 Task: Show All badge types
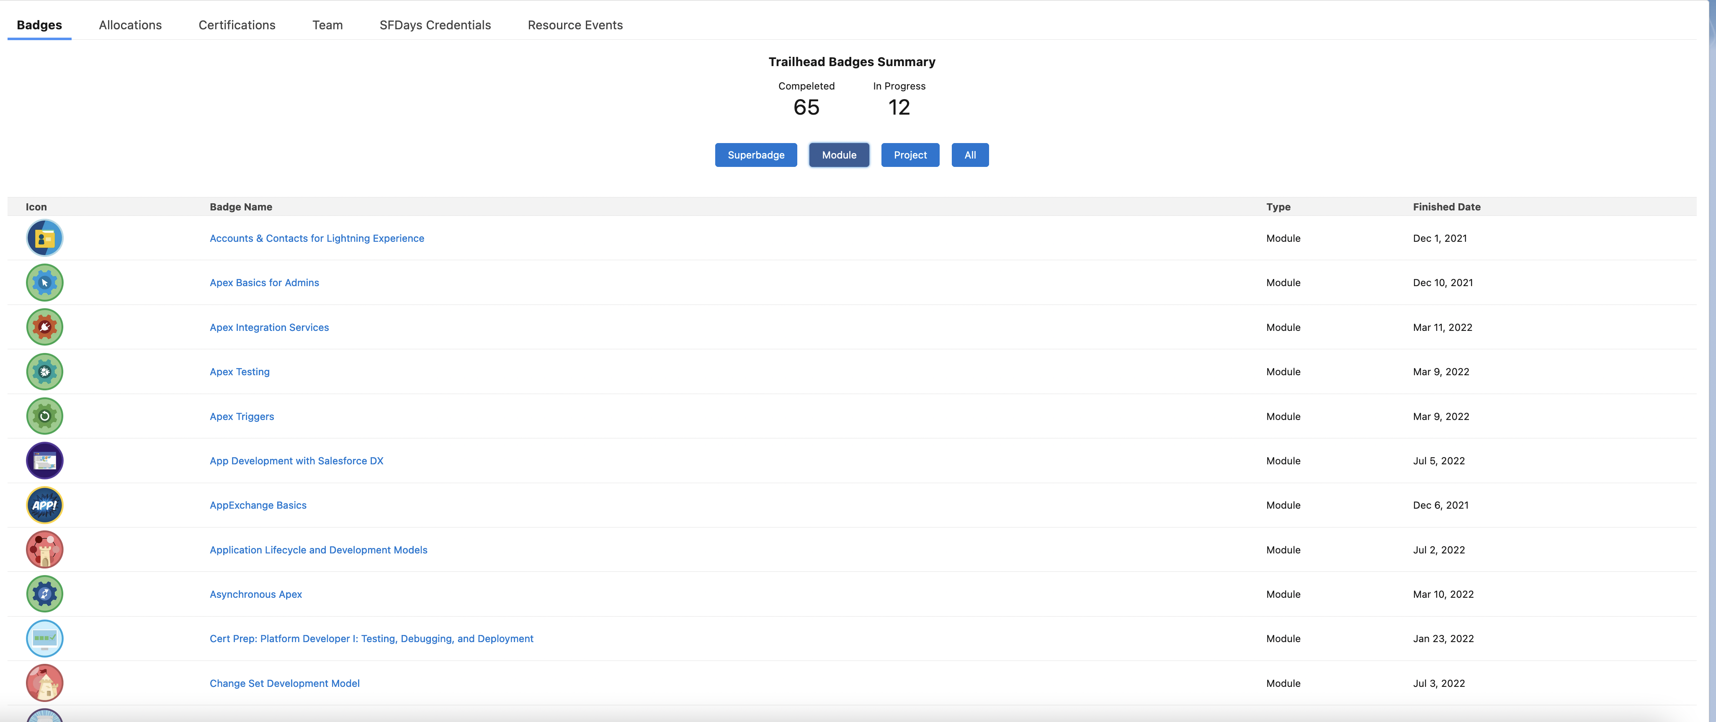click(970, 154)
